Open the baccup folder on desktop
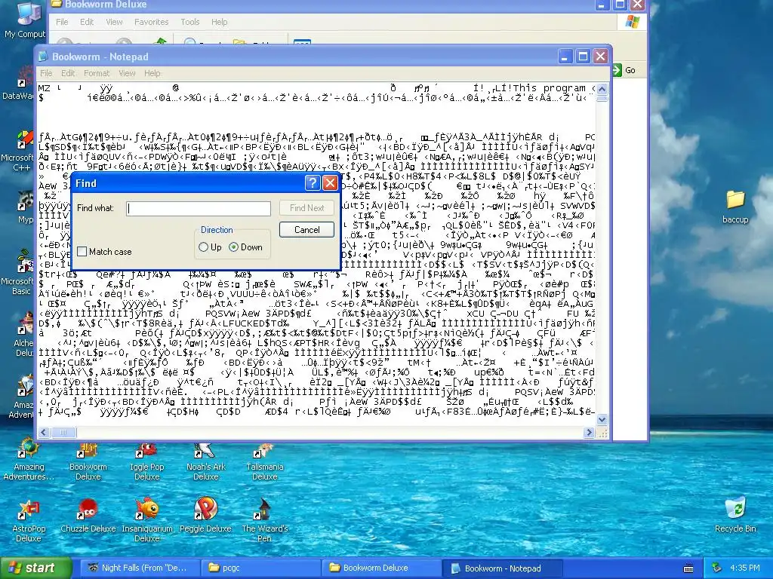Image resolution: width=773 pixels, height=579 pixels. pyautogui.click(x=735, y=207)
